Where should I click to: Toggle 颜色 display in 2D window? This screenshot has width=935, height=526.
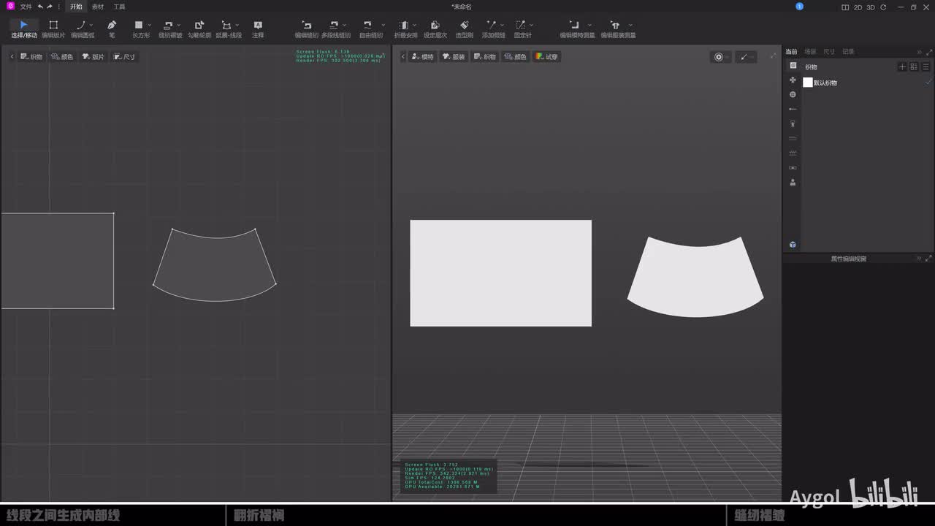click(62, 56)
